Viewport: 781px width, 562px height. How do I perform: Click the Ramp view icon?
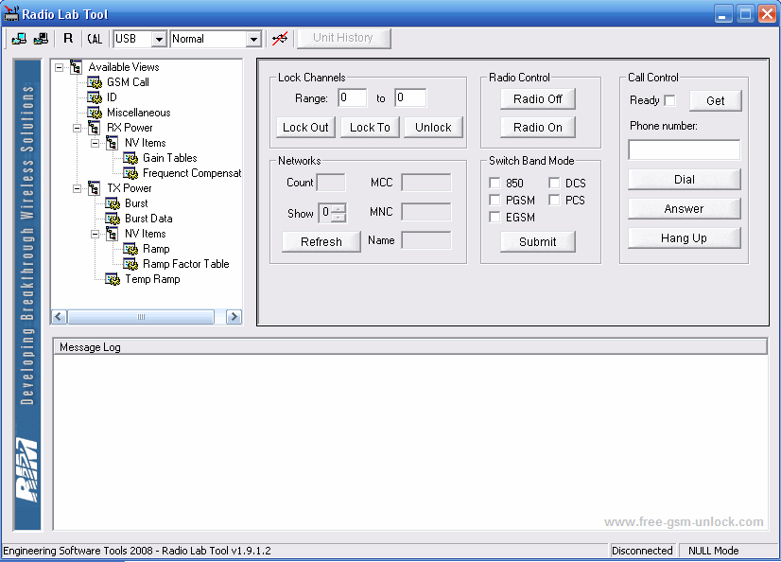click(130, 249)
